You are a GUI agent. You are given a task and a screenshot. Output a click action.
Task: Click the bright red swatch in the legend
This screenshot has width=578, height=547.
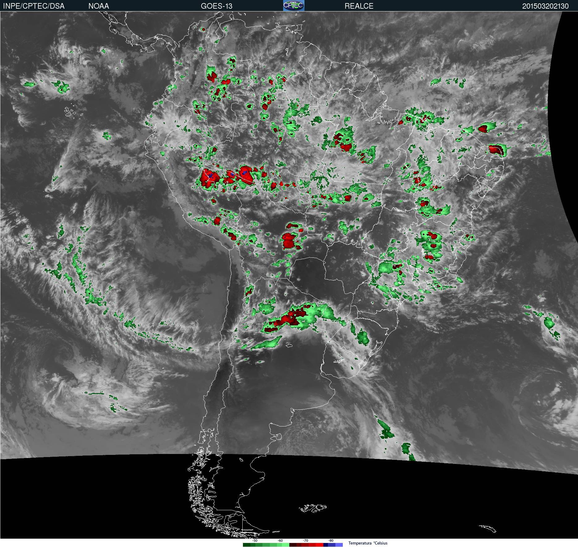[320, 545]
